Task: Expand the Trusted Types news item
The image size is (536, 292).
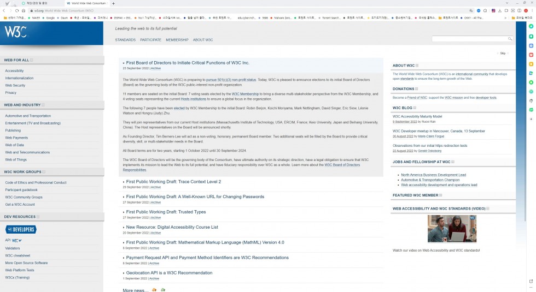Action: point(124,212)
